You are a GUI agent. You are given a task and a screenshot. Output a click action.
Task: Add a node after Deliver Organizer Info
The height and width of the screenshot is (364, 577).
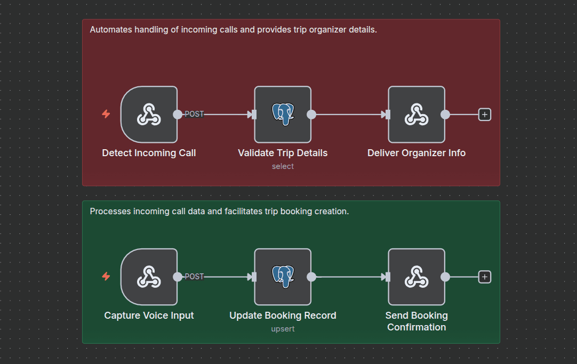[x=484, y=115]
